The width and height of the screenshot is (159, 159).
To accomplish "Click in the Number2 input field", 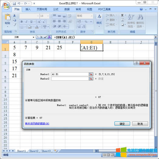I will [x=70, y=79].
